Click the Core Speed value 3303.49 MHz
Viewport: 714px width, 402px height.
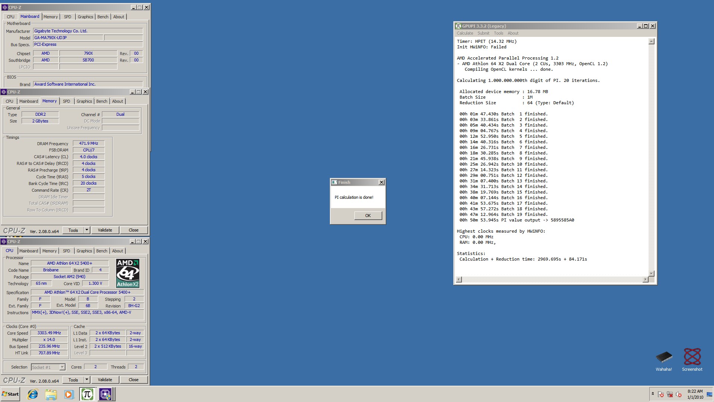tap(49, 333)
